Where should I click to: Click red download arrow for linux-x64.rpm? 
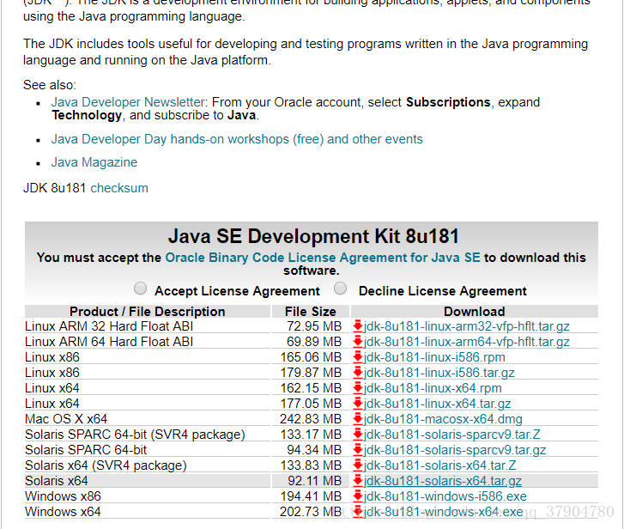click(358, 387)
